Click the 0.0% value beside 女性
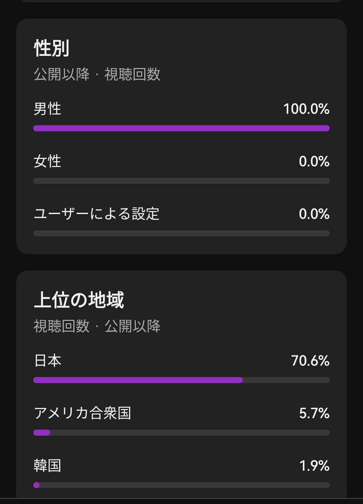Viewport: 363px width, 504px height. (x=314, y=161)
